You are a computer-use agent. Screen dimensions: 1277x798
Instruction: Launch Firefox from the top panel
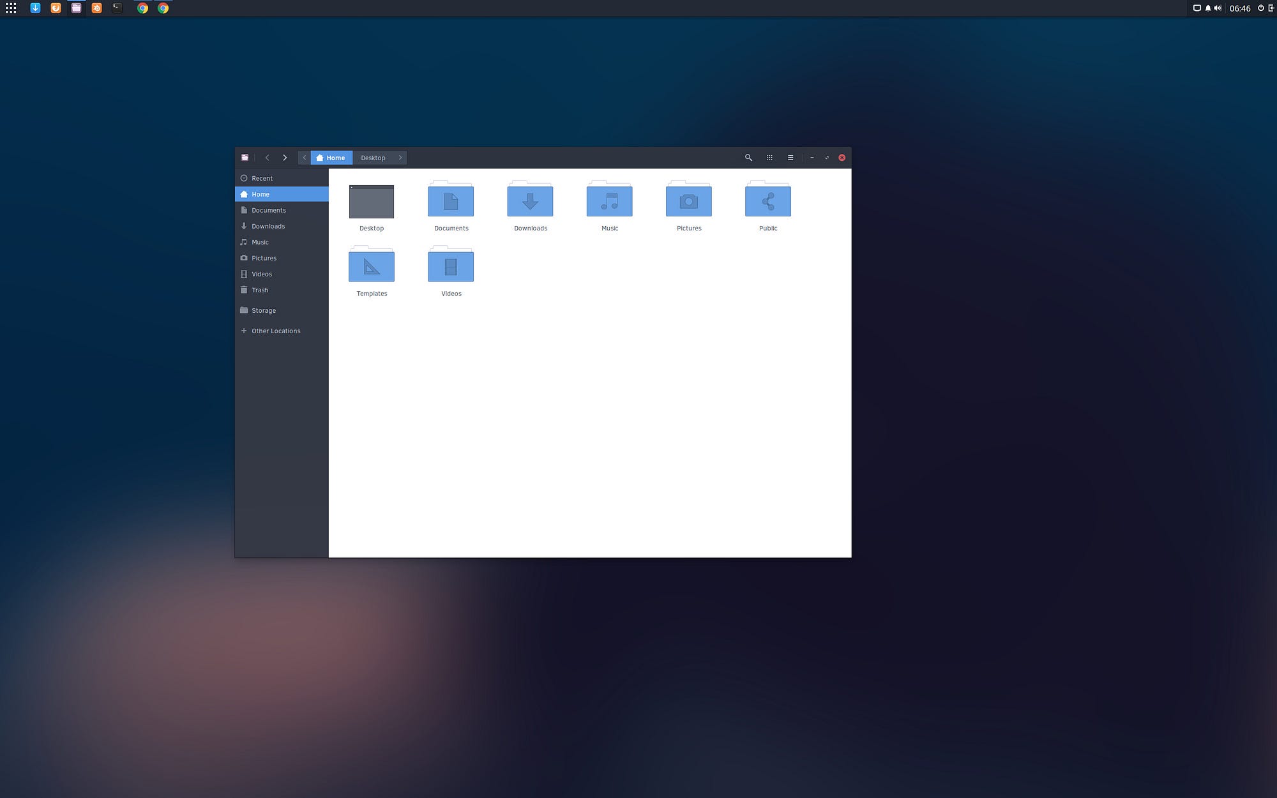click(x=56, y=8)
